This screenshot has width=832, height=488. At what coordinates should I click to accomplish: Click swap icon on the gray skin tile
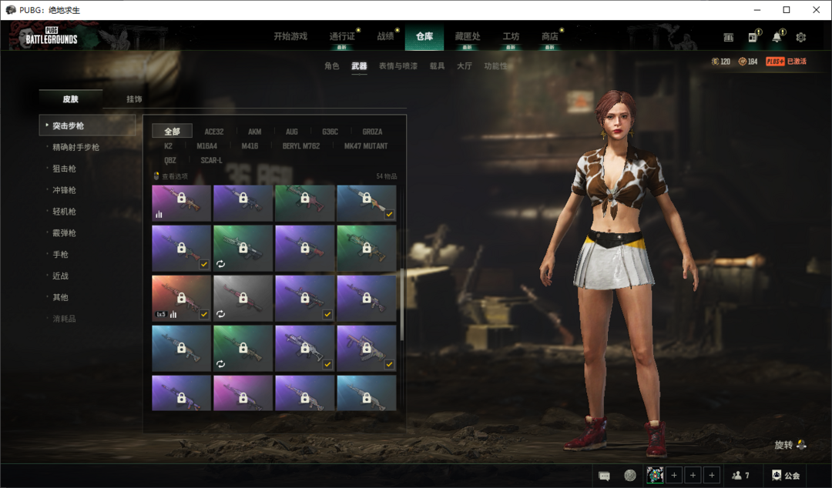(x=221, y=314)
